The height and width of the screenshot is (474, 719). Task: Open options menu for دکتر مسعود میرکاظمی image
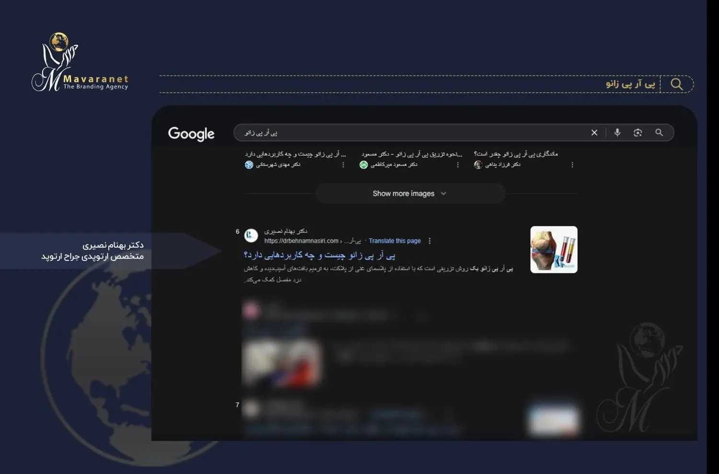click(x=458, y=165)
